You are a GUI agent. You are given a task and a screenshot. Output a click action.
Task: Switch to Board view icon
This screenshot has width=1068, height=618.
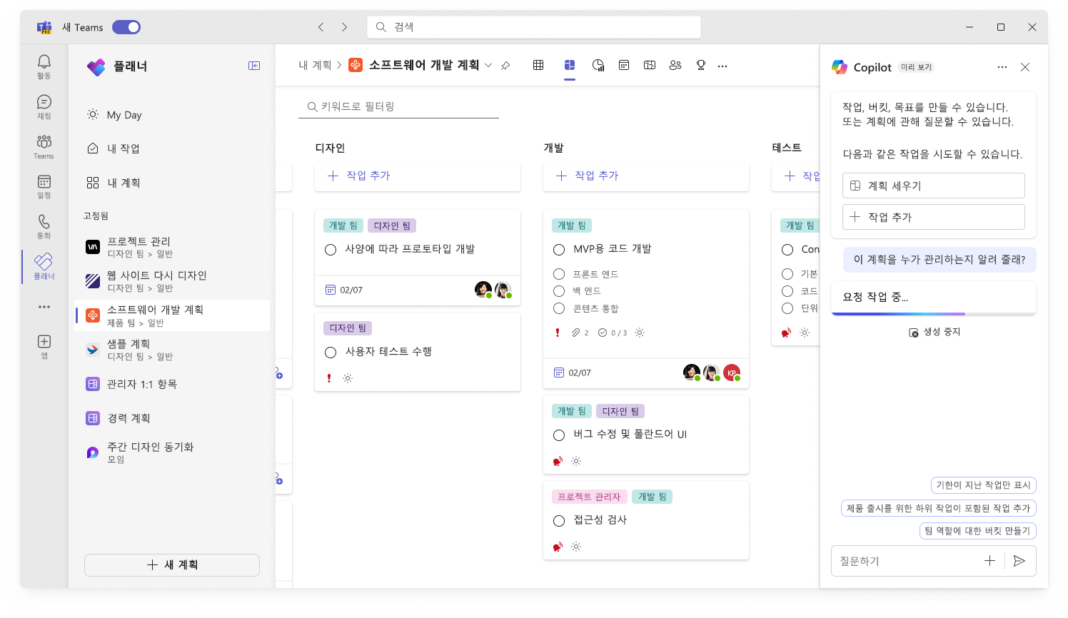pos(570,65)
